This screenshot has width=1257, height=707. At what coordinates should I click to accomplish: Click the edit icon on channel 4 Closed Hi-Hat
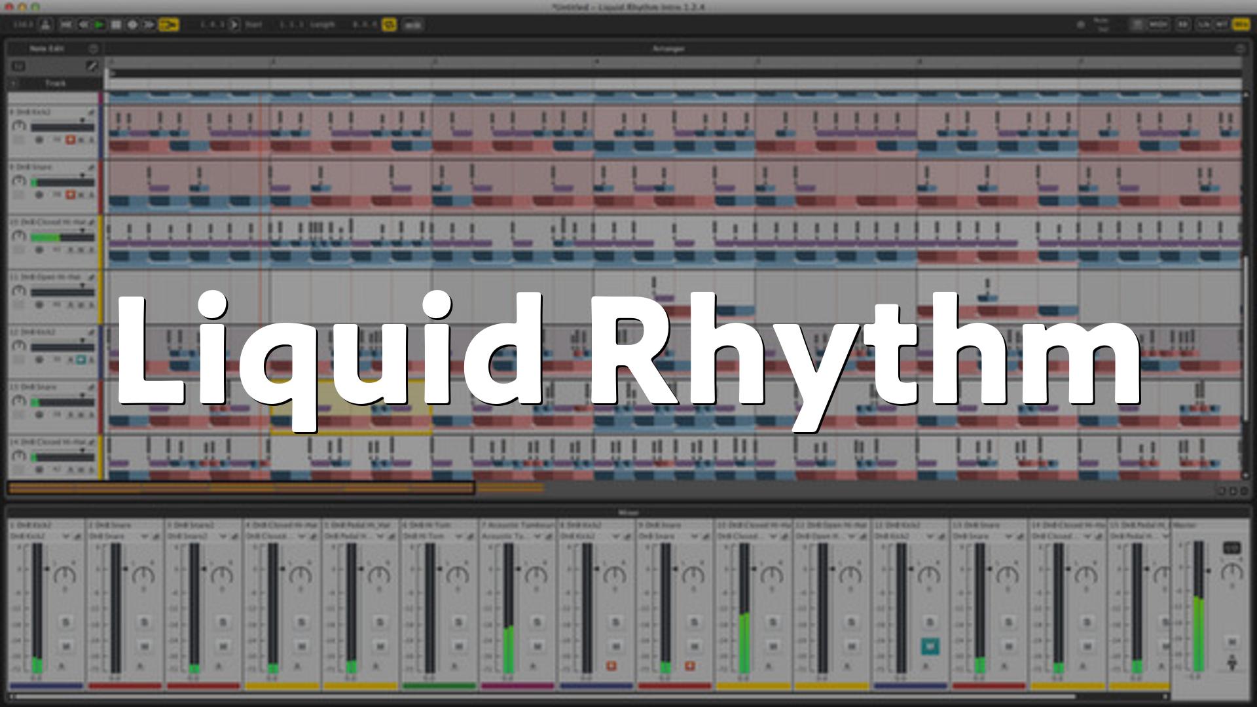313,537
